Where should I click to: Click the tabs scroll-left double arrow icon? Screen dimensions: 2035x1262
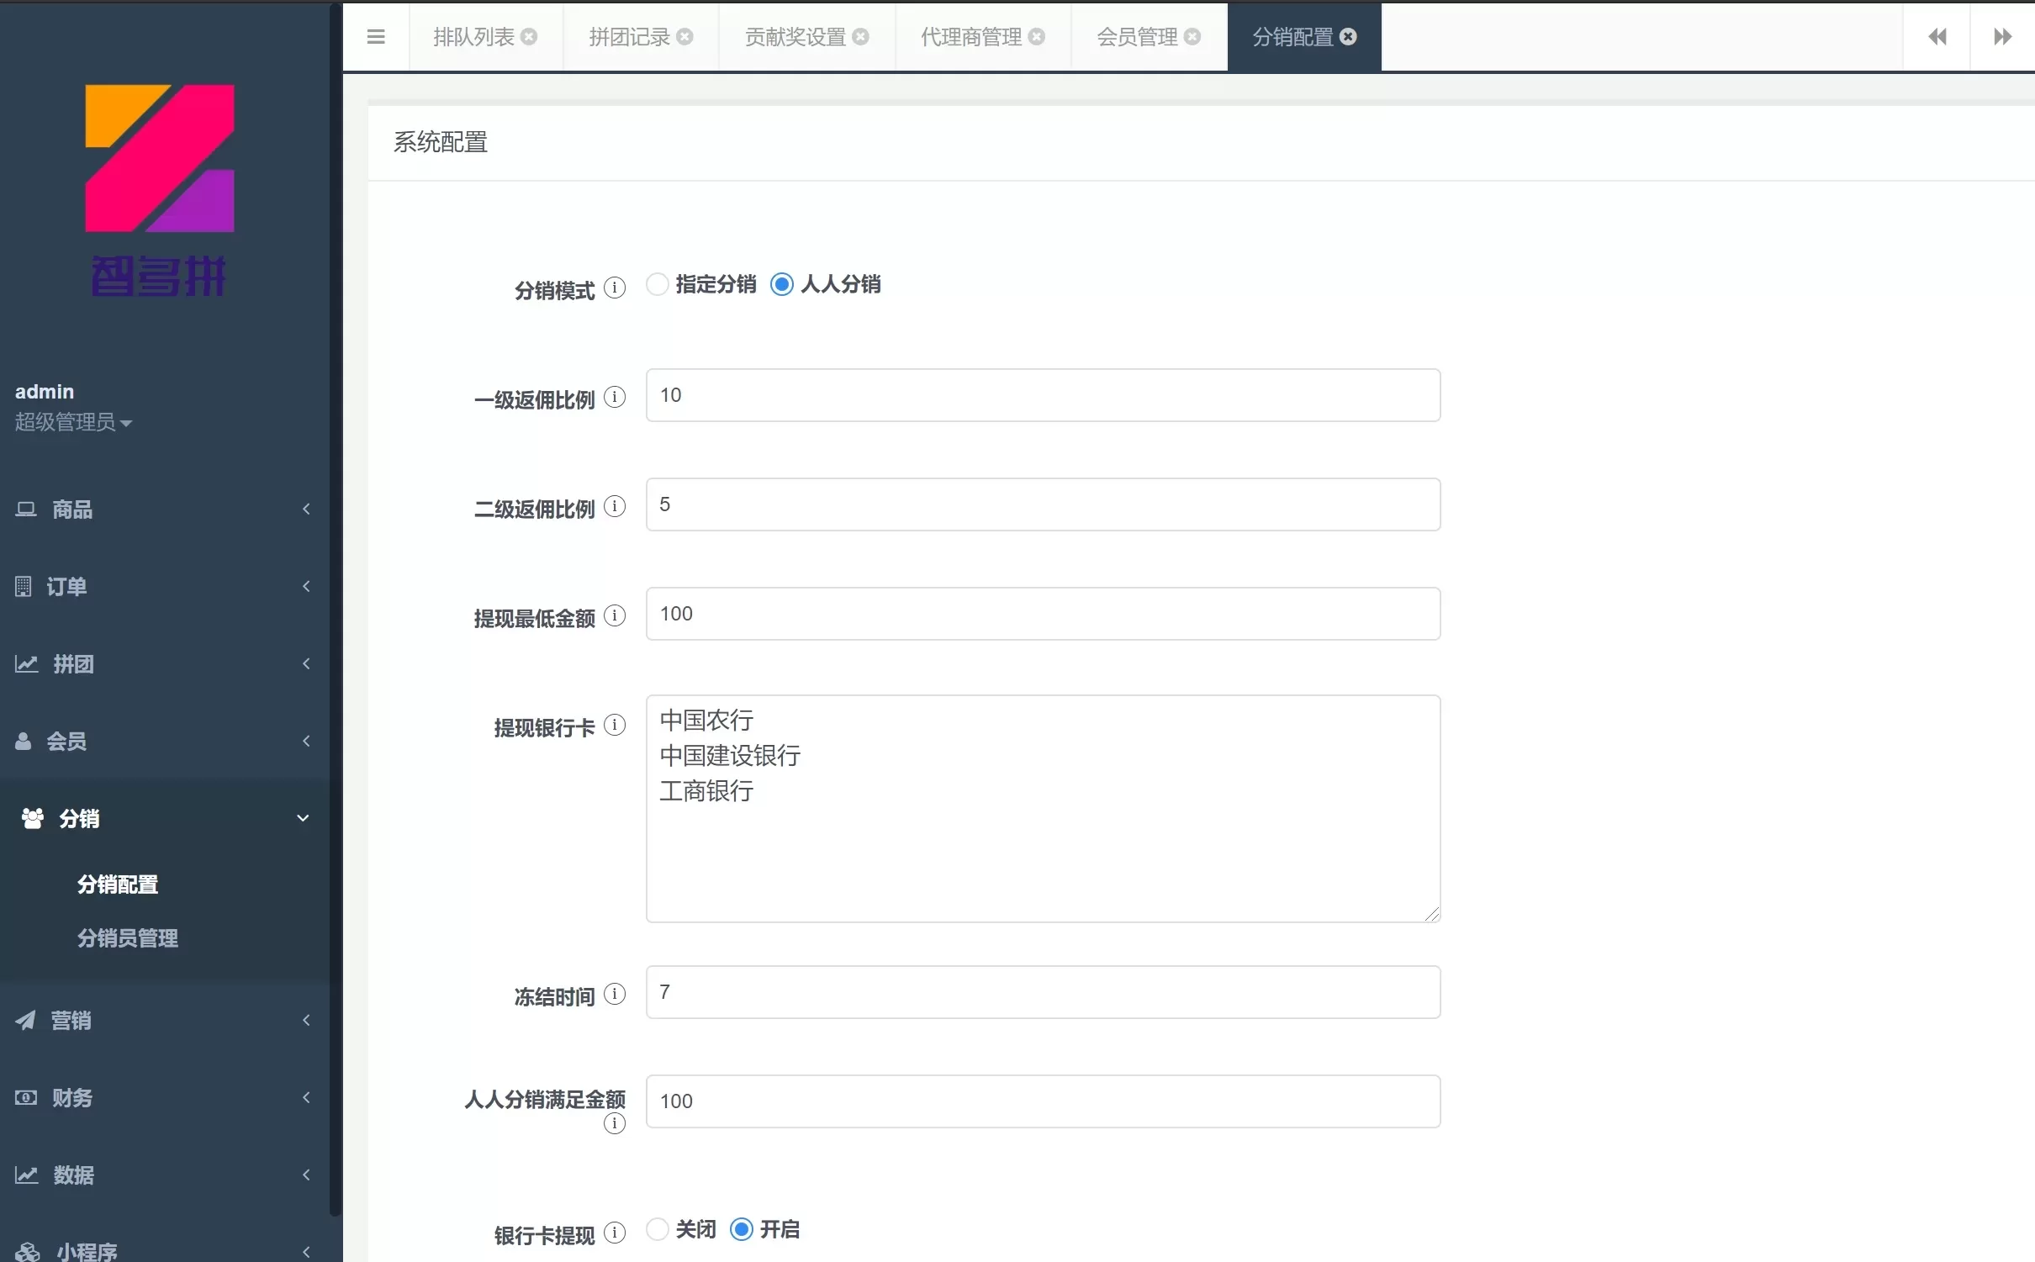(x=1937, y=37)
